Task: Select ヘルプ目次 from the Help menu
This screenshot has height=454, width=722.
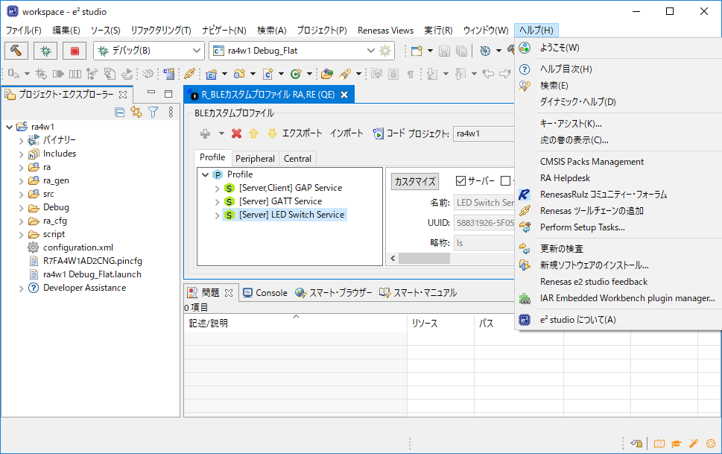Action: pyautogui.click(x=566, y=69)
